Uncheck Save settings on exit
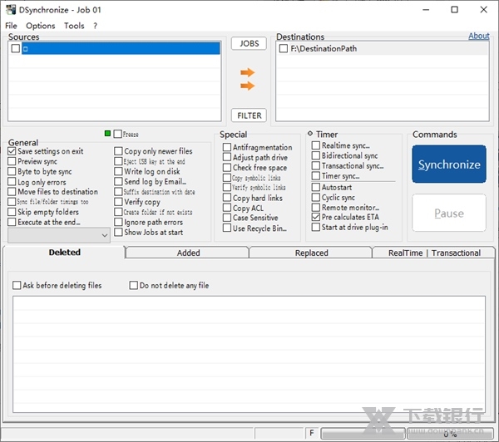 click(x=12, y=151)
